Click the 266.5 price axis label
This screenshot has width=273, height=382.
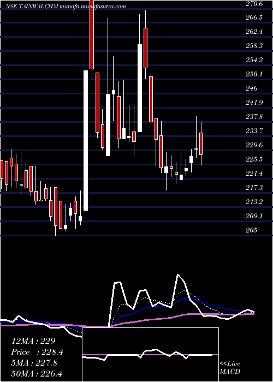[x=254, y=17]
